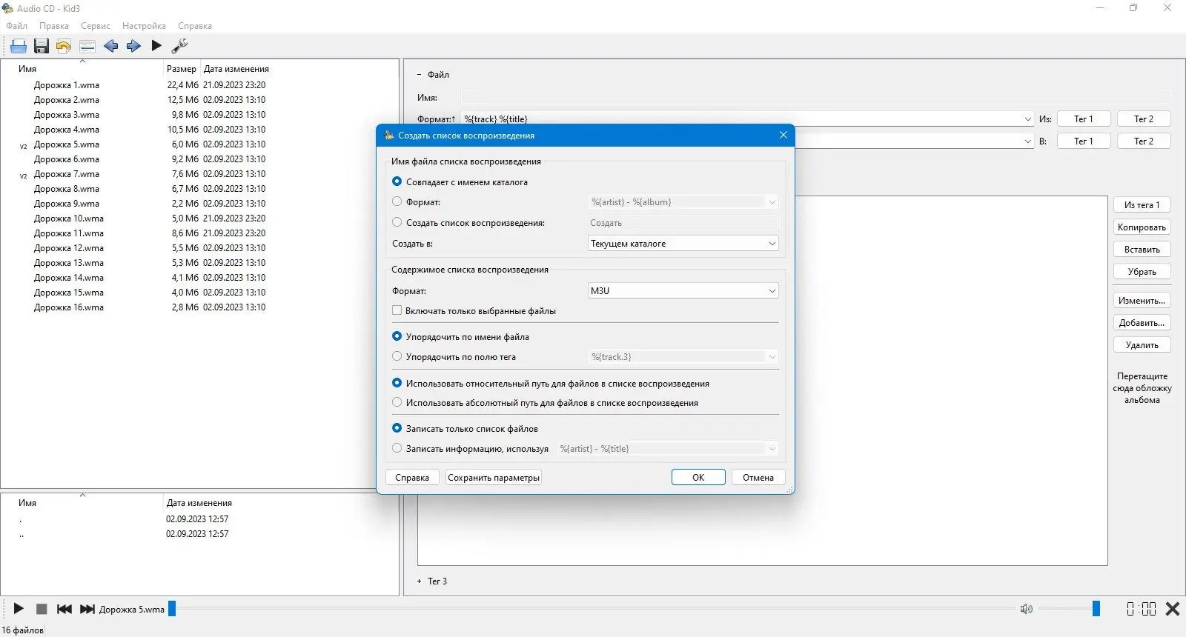
Task: Click the 'Удалить' button
Action: click(x=1142, y=344)
